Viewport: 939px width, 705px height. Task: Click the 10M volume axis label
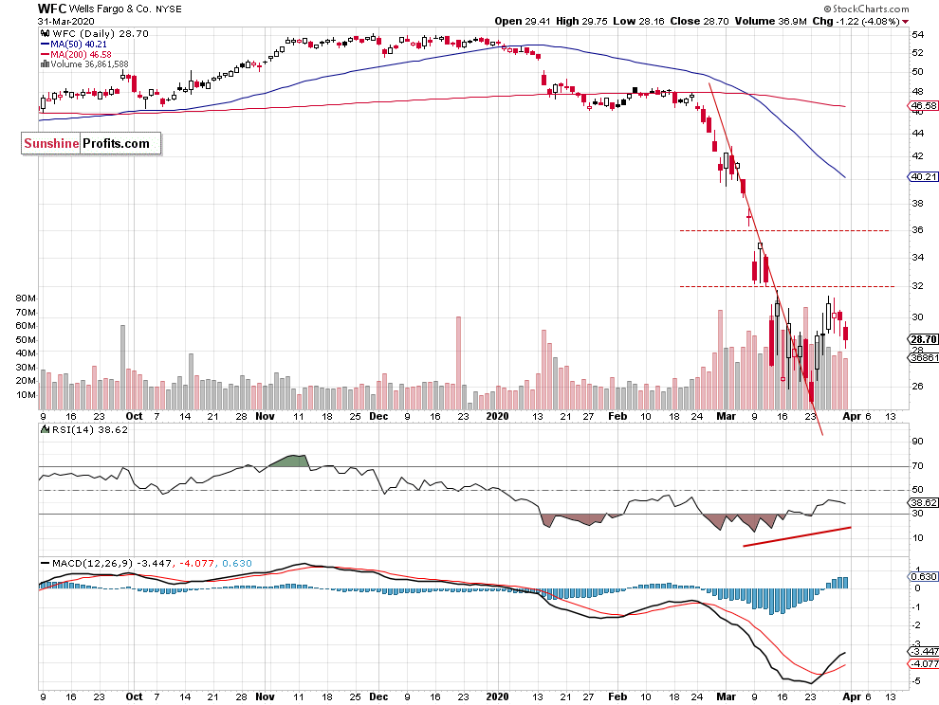(x=26, y=395)
